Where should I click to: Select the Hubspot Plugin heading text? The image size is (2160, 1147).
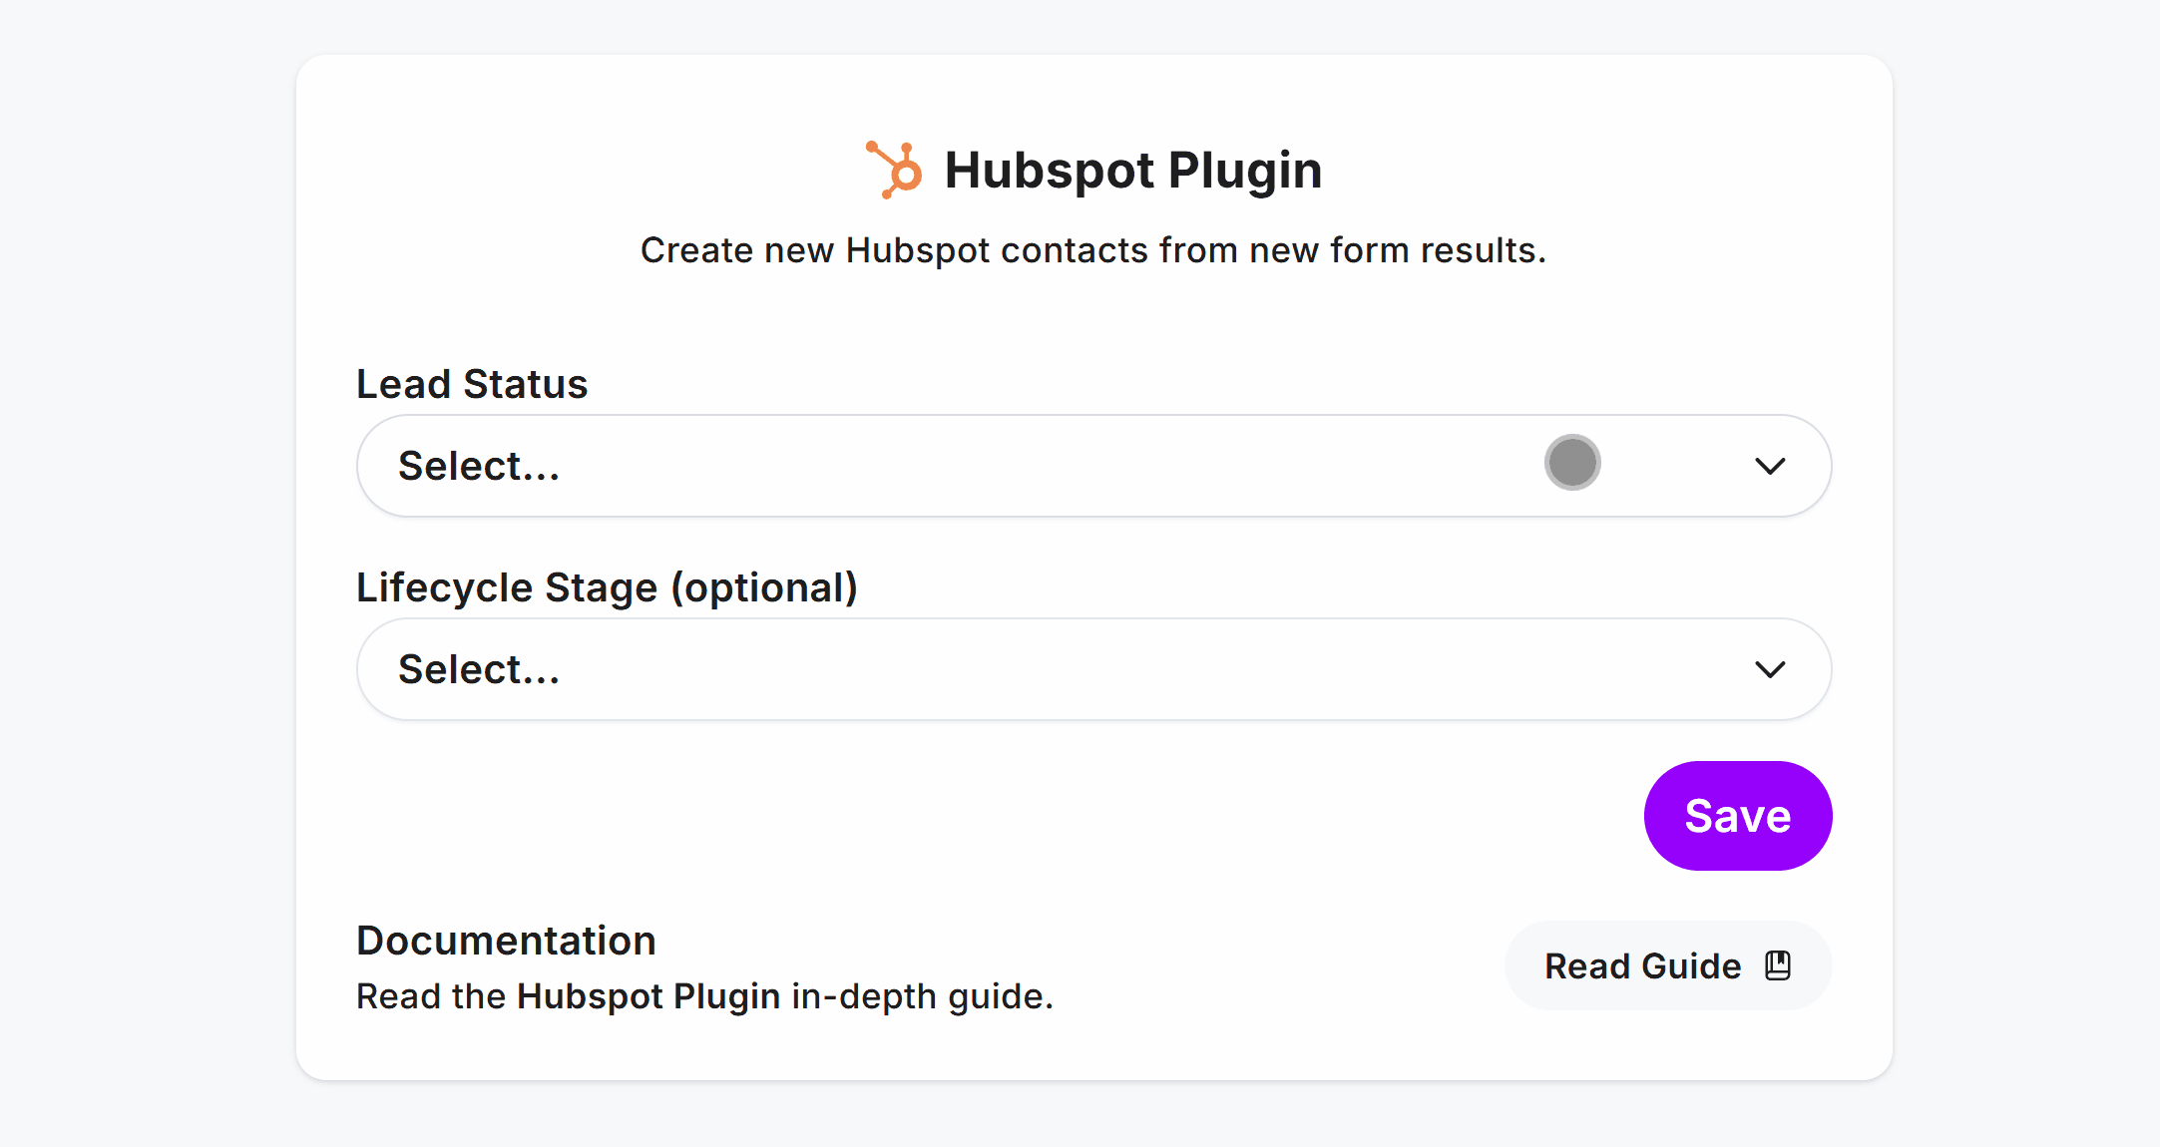pyautogui.click(x=1133, y=171)
